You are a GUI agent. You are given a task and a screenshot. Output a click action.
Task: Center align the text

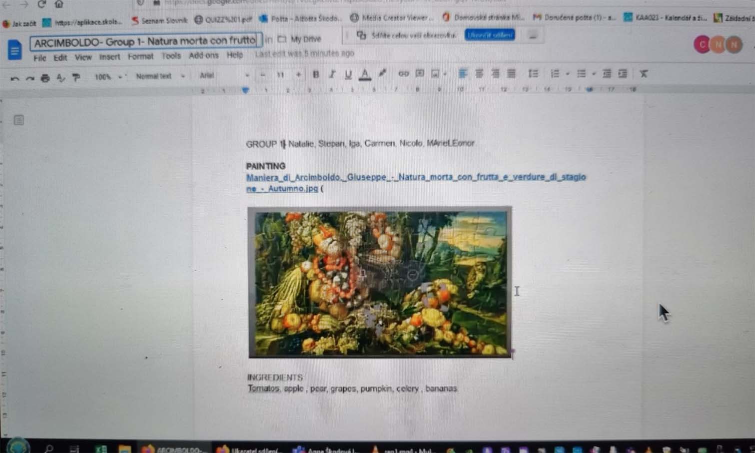pos(479,74)
